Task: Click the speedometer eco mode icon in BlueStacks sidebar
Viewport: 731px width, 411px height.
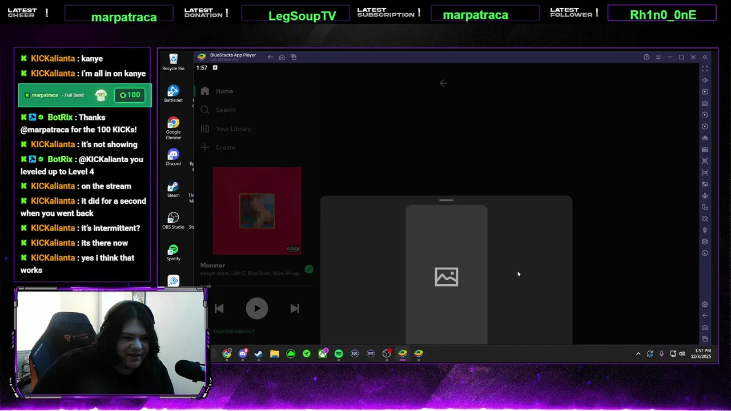Action: pos(705,253)
